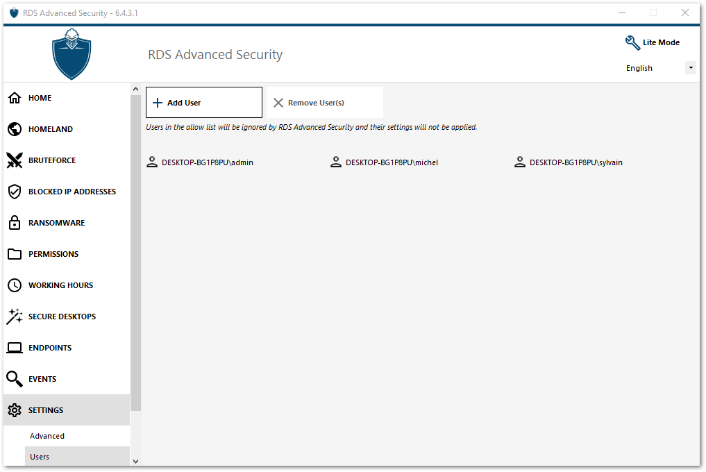Select WORKING HOURS in the sidebar
Screen dimensions: 706x472
click(x=67, y=285)
